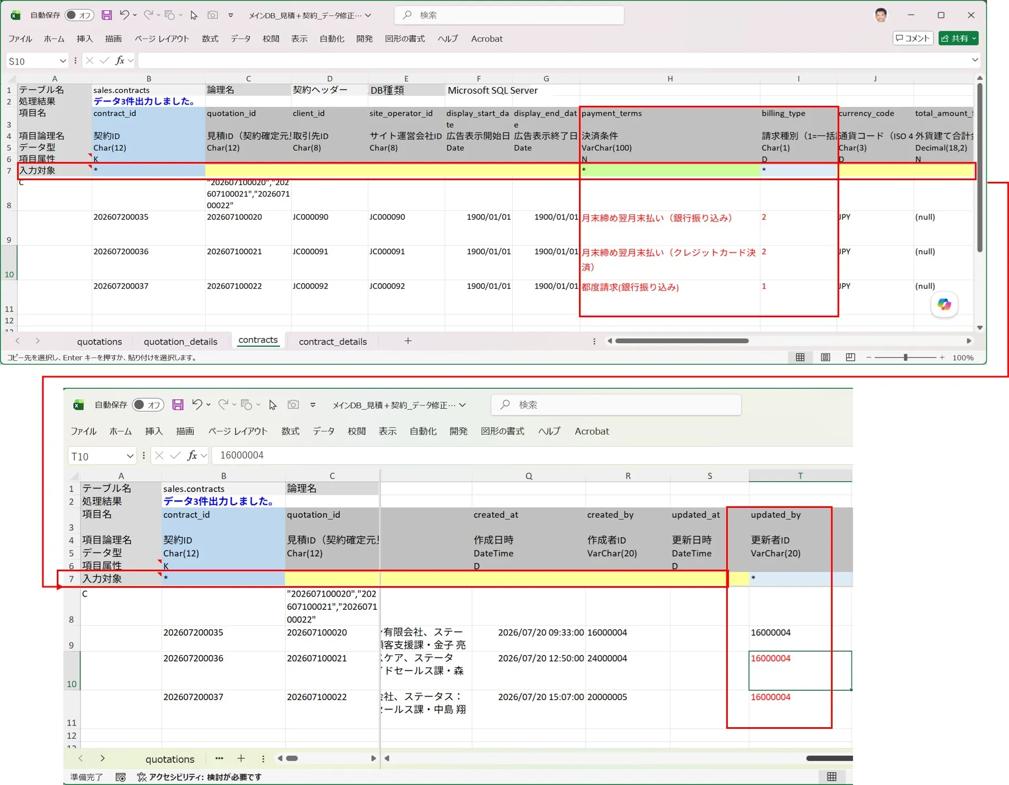Click quotations sheet tab in bottom window
Screen dimensions: 1009x785
point(170,759)
